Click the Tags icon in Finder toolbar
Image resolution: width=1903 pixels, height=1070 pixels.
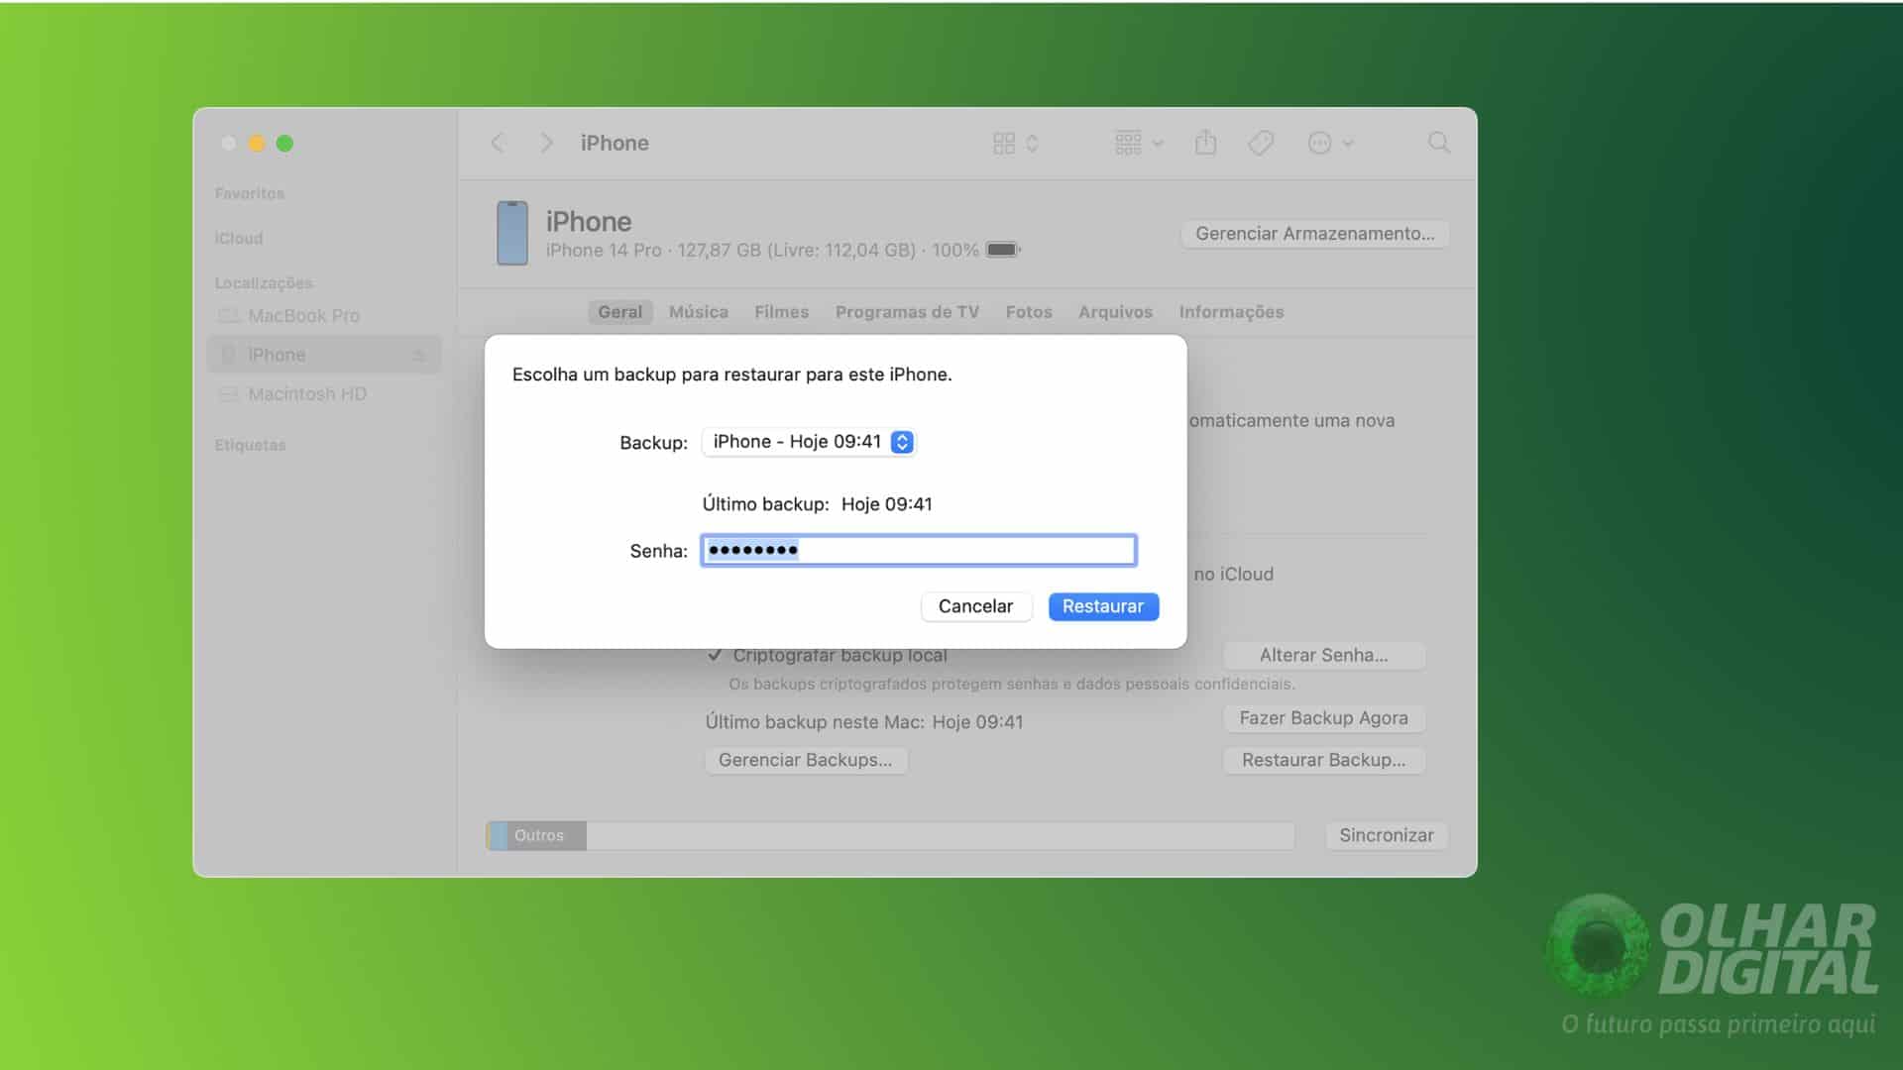click(1261, 144)
